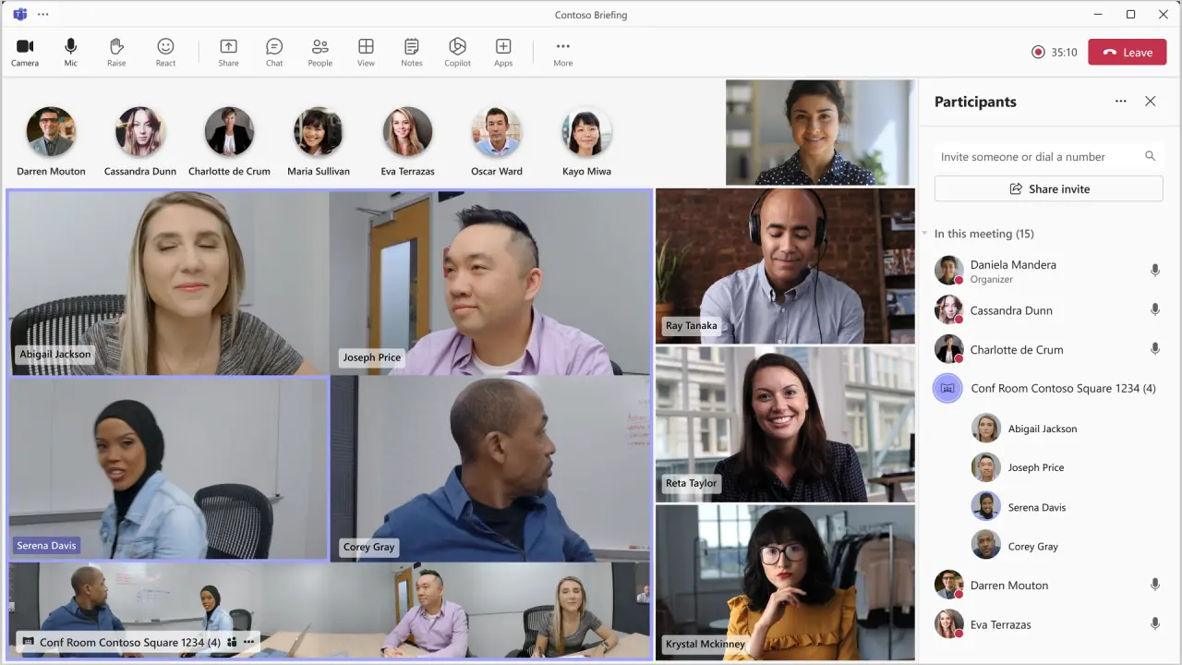1182x665 pixels.
Task: Click the Share screen icon
Action: [x=228, y=52]
